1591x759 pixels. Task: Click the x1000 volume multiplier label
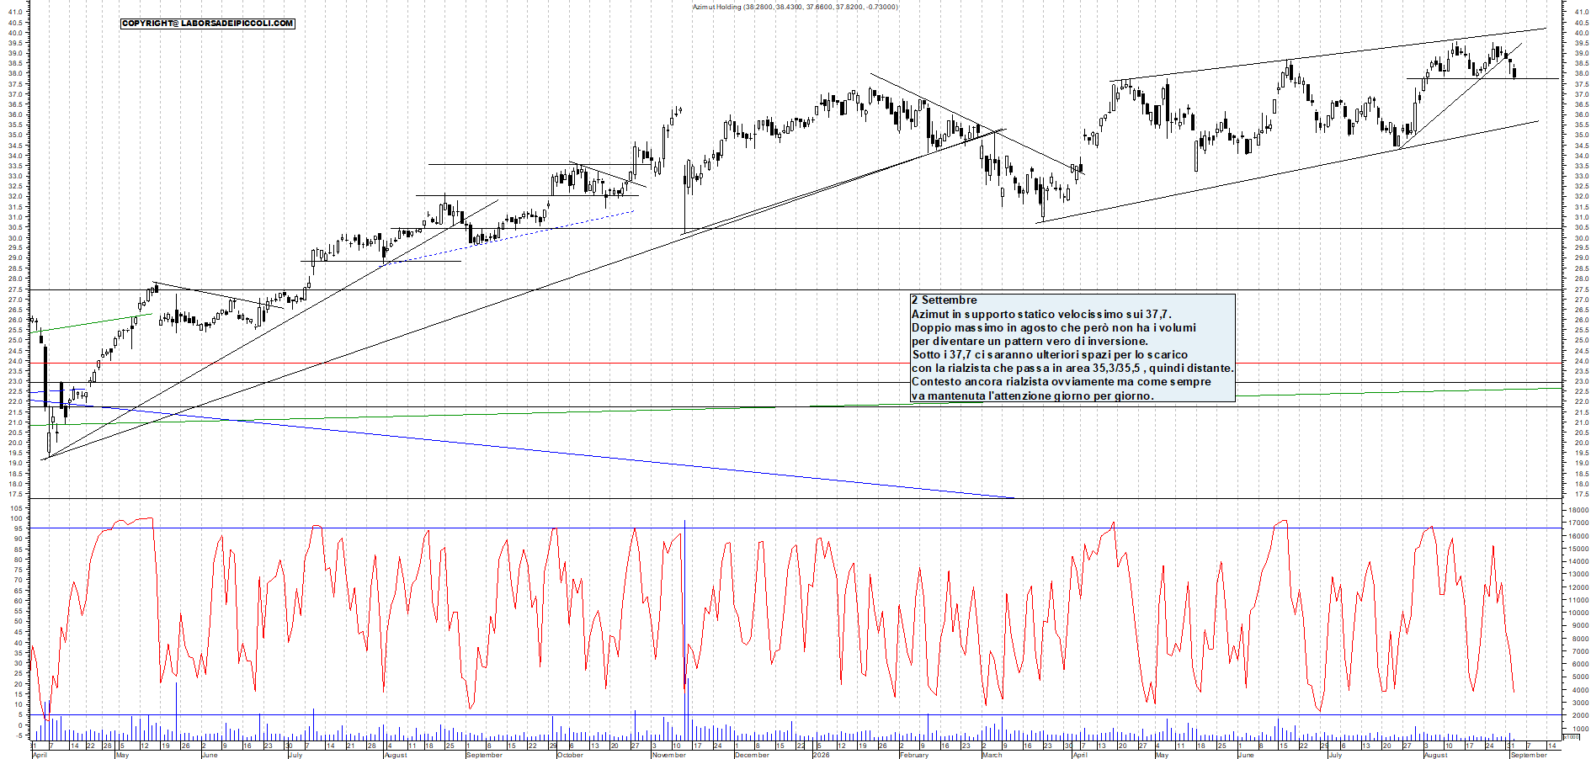1571,737
